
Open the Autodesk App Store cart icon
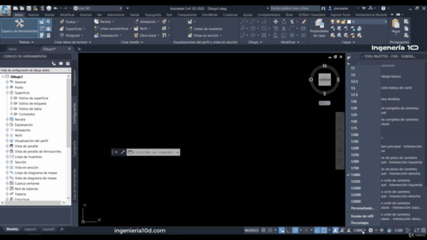point(364,9)
